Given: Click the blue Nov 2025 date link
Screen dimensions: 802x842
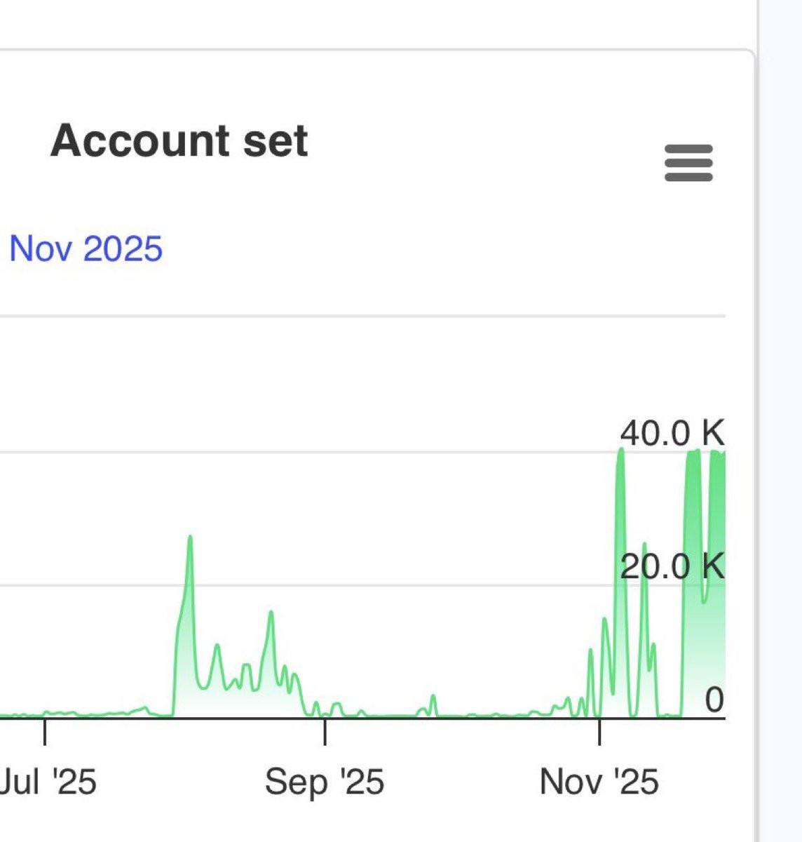Looking at the screenshot, I should (x=86, y=248).
